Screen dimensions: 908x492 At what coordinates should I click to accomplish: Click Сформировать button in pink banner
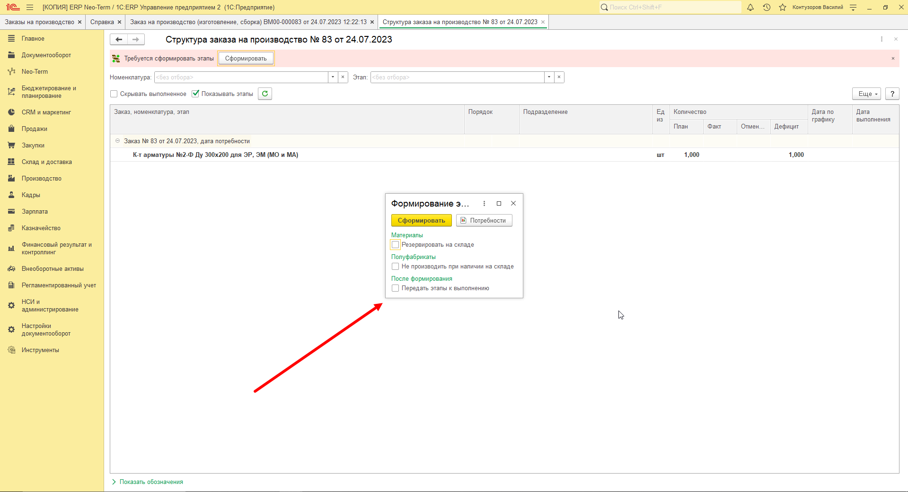tap(246, 59)
